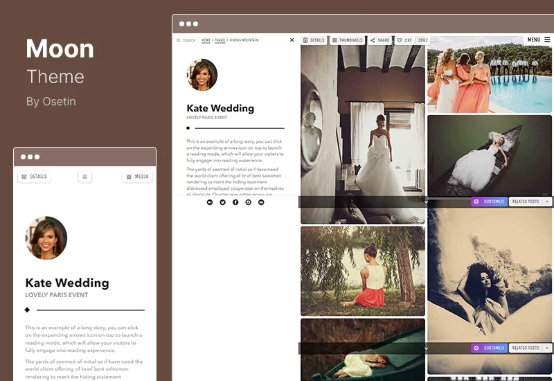Open Related Posts on the sepia portrait photo

[x=526, y=348]
